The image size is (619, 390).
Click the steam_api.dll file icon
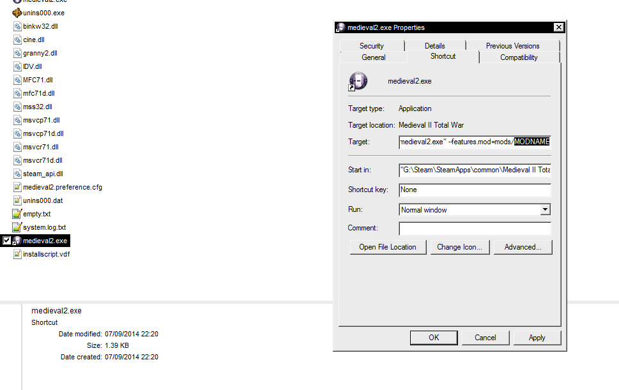pos(17,174)
